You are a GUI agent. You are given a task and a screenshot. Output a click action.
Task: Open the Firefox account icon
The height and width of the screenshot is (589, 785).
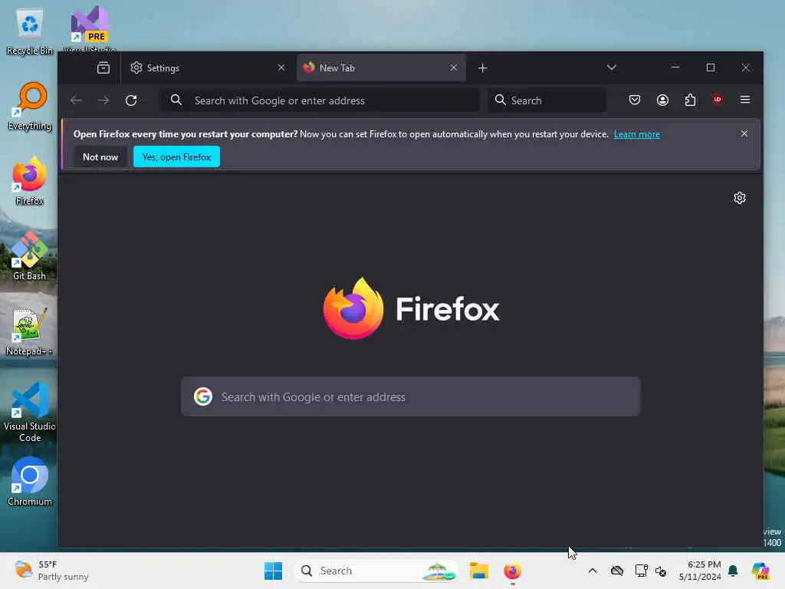[662, 100]
